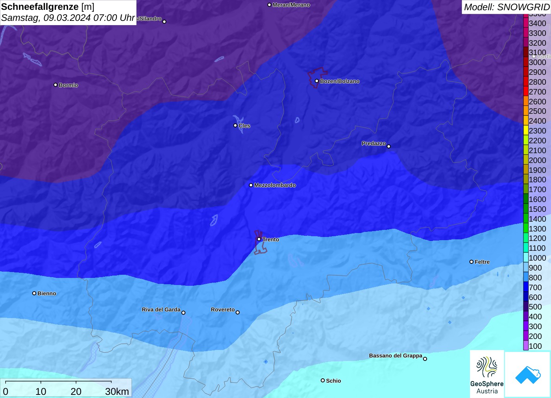This screenshot has width=551, height=398.
Task: Click the 1500 m legend color swatch
Action: coord(526,209)
